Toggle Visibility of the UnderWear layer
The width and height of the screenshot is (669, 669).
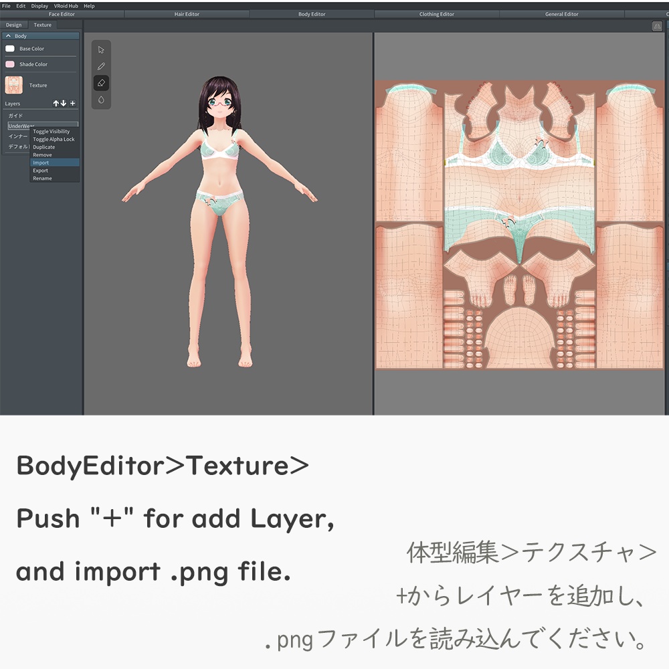point(52,131)
